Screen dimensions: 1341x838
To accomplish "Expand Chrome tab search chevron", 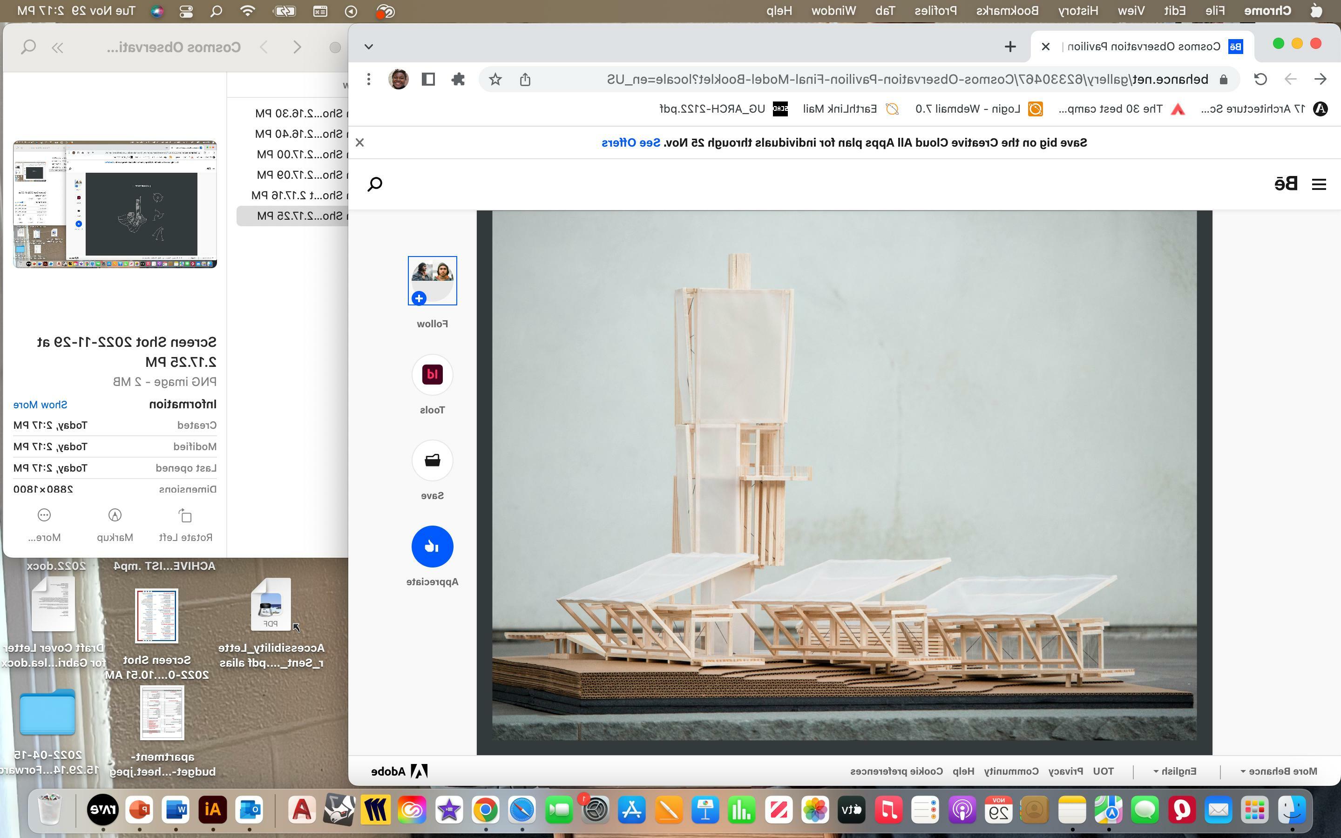I will click(x=369, y=47).
